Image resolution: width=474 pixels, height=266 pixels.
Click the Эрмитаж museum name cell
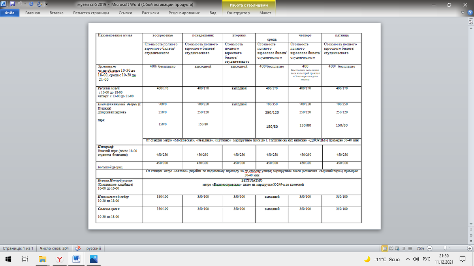pos(119,74)
